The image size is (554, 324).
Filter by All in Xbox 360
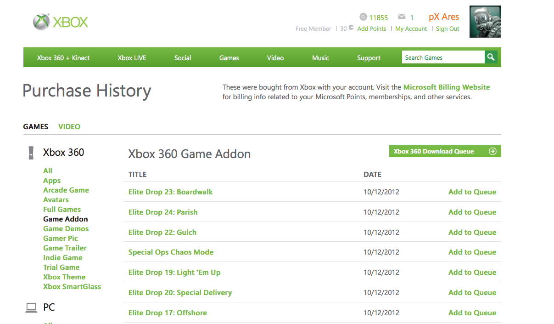[48, 171]
